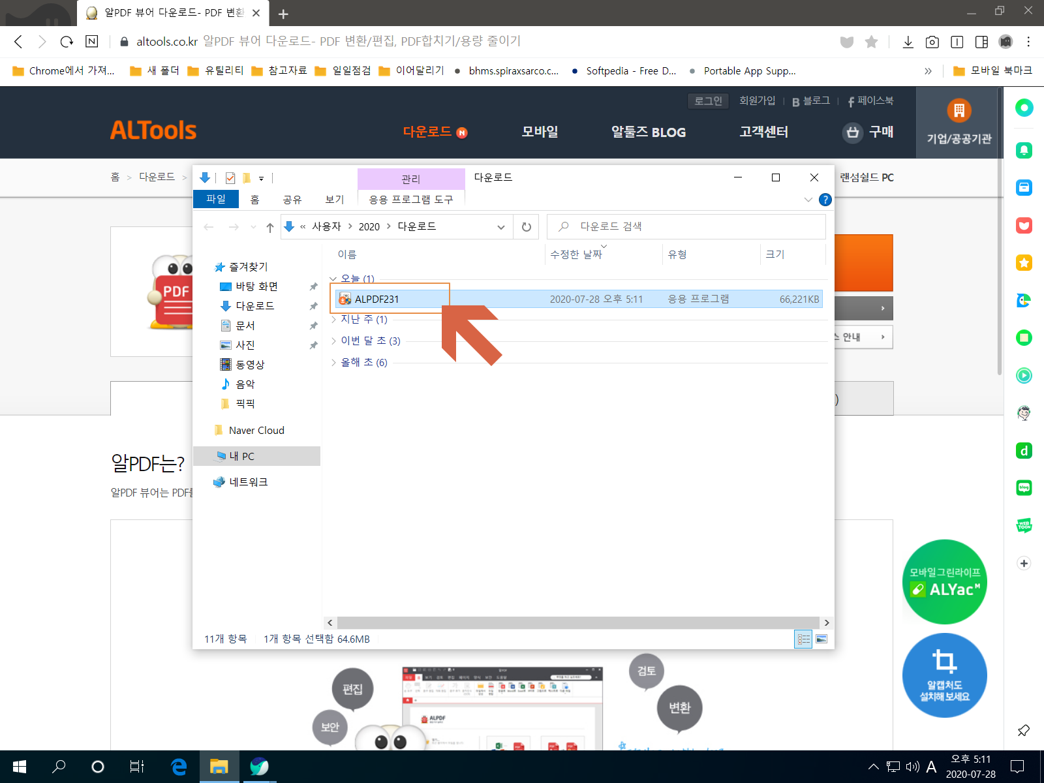Click the 다운로드 검색 search field
Viewport: 1044px width, 783px height.
[x=686, y=226]
